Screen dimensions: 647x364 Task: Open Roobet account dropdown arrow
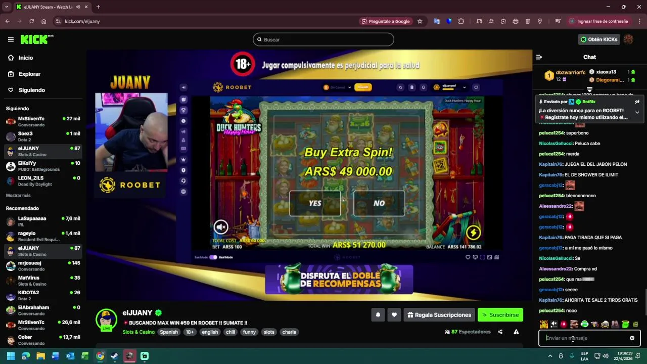tap(465, 87)
